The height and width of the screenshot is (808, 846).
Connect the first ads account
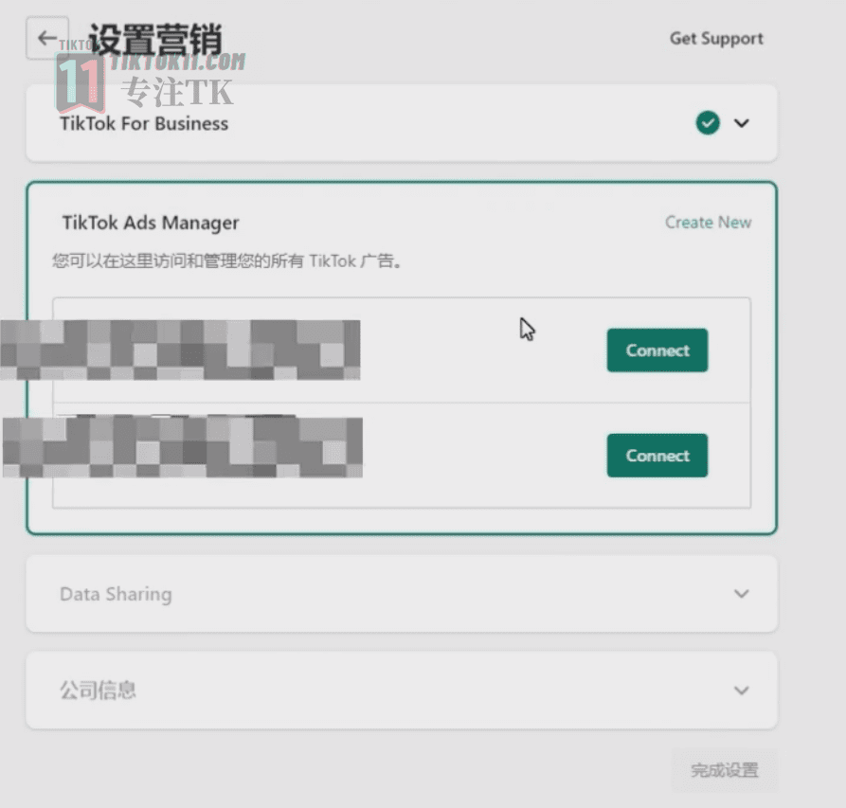pos(657,350)
